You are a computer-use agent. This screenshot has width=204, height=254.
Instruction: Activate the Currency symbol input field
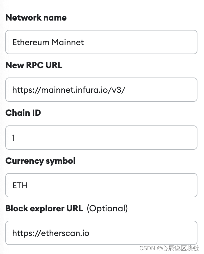(101, 185)
